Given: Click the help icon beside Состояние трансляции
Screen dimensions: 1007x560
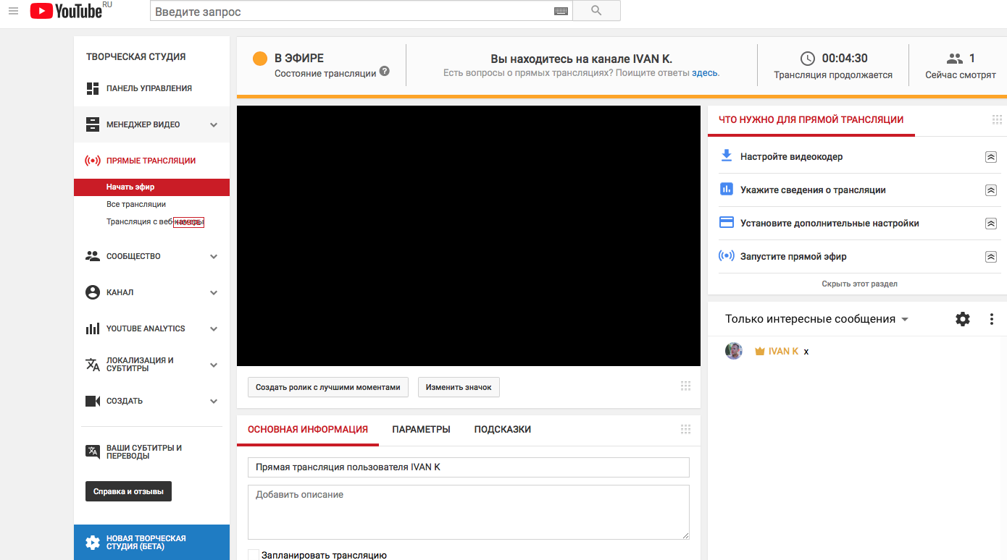Looking at the screenshot, I should [x=385, y=71].
